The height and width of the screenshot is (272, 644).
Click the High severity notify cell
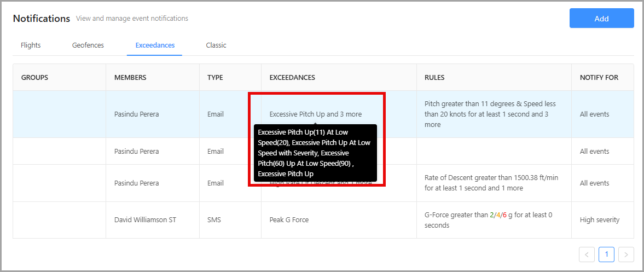pyautogui.click(x=600, y=220)
